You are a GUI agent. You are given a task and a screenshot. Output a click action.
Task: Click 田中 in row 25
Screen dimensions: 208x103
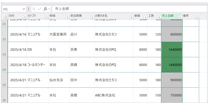coord(82,80)
